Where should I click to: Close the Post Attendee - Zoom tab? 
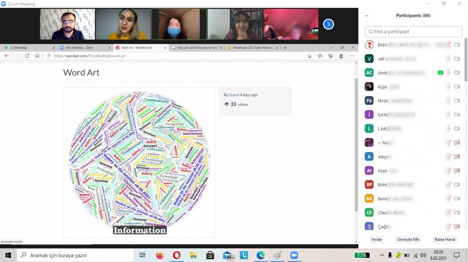109,48
